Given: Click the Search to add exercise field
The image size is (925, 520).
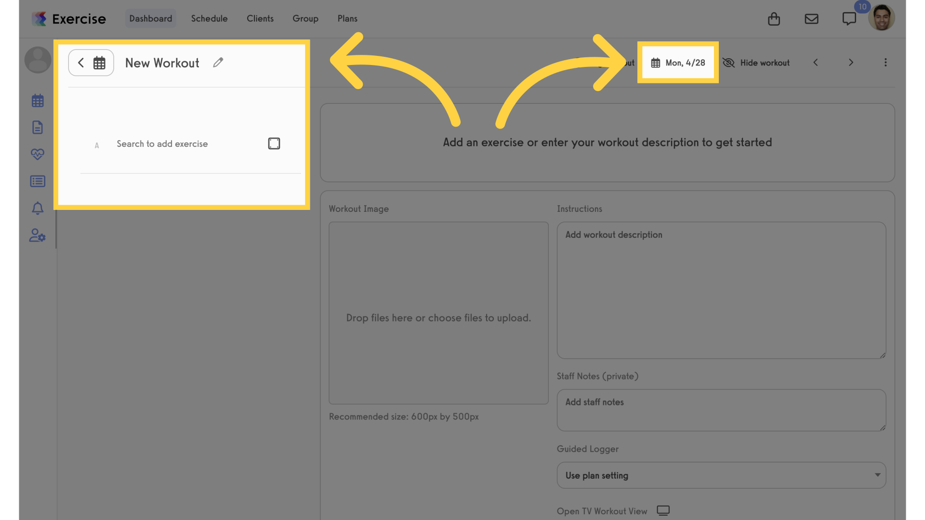Looking at the screenshot, I should [x=162, y=144].
